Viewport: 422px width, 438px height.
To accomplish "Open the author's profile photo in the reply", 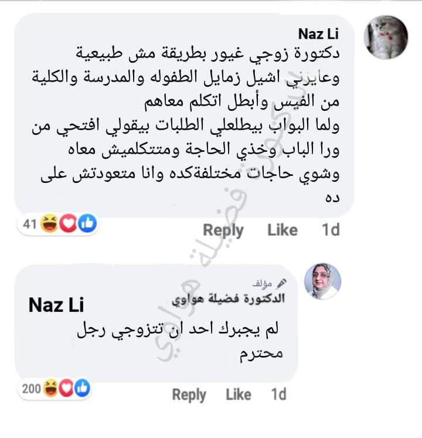I will [322, 281].
